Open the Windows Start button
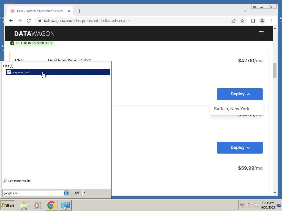 (x=7, y=205)
